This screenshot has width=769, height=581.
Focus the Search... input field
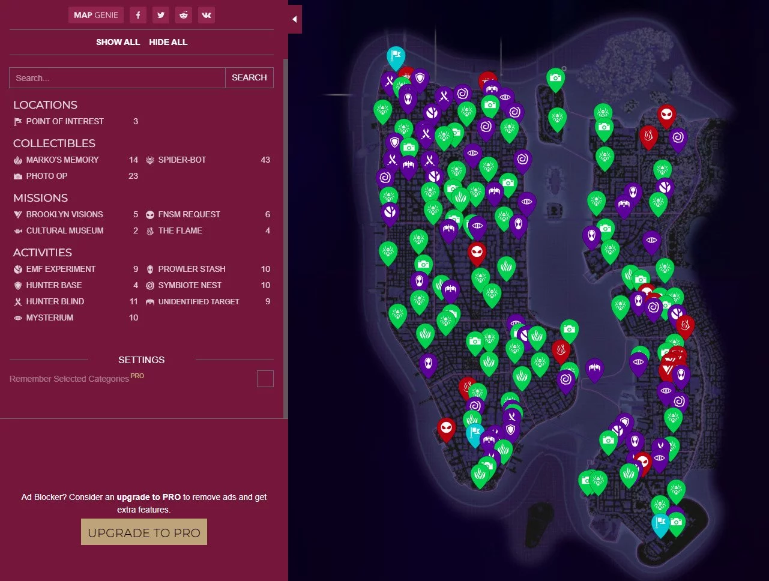pos(117,77)
